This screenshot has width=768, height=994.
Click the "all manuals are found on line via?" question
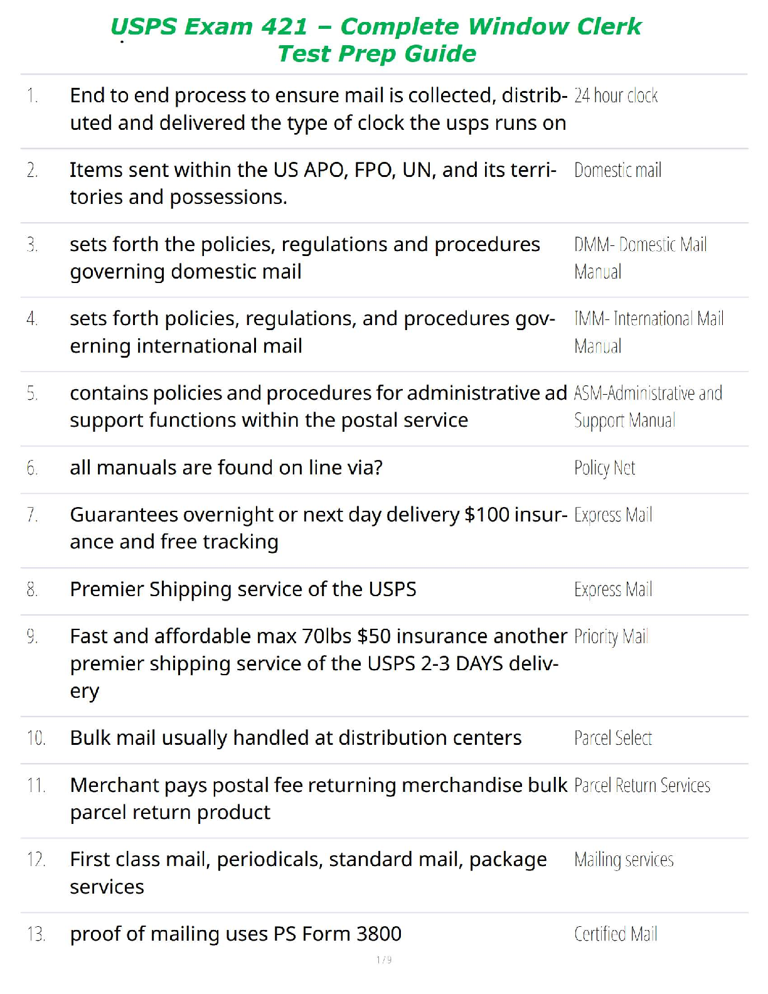click(226, 468)
